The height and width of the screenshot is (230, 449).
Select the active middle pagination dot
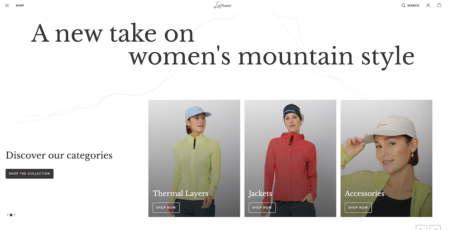pos(11,215)
